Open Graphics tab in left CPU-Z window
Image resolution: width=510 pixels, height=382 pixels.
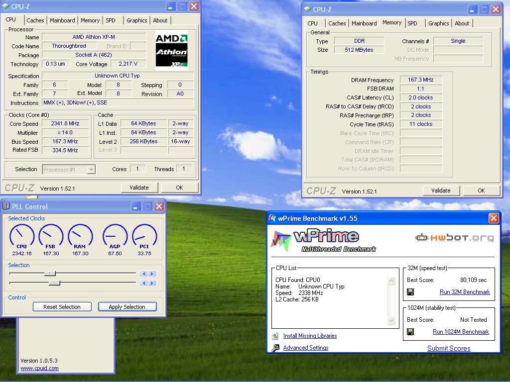(x=136, y=20)
